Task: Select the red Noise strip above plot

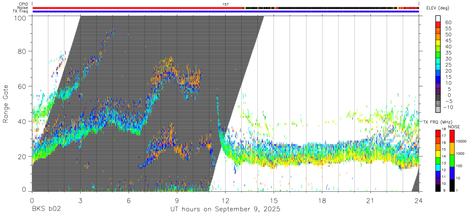Action: 138,8
